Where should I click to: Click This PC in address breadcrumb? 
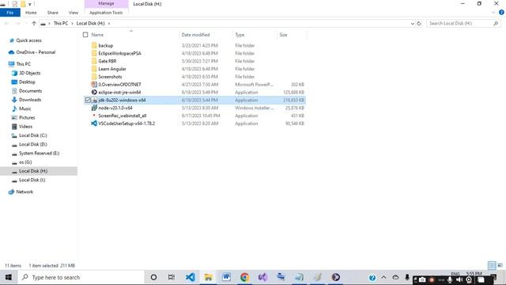pyautogui.click(x=61, y=23)
